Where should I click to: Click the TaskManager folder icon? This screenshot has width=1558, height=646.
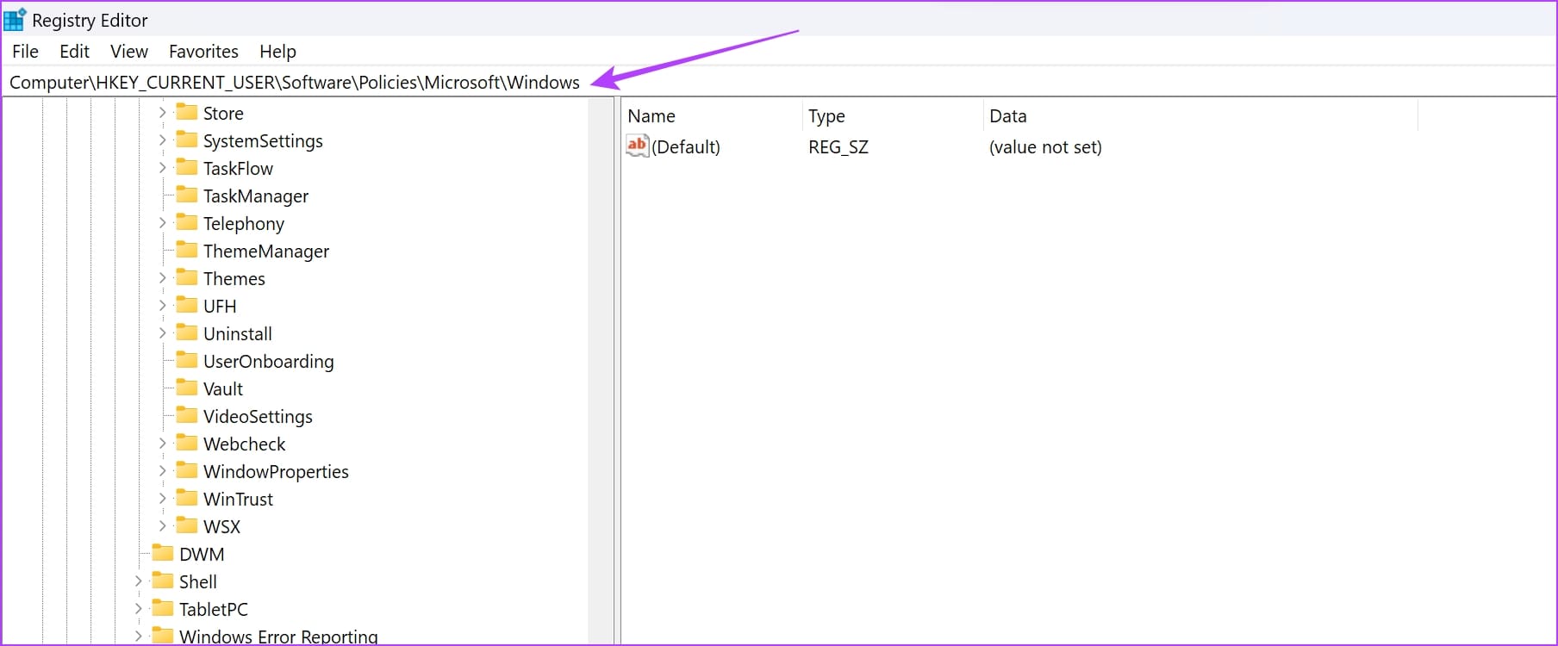pyautogui.click(x=187, y=195)
